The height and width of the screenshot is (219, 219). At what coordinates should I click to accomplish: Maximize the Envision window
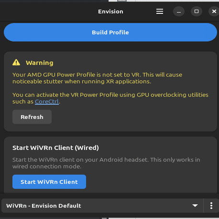[197, 11]
